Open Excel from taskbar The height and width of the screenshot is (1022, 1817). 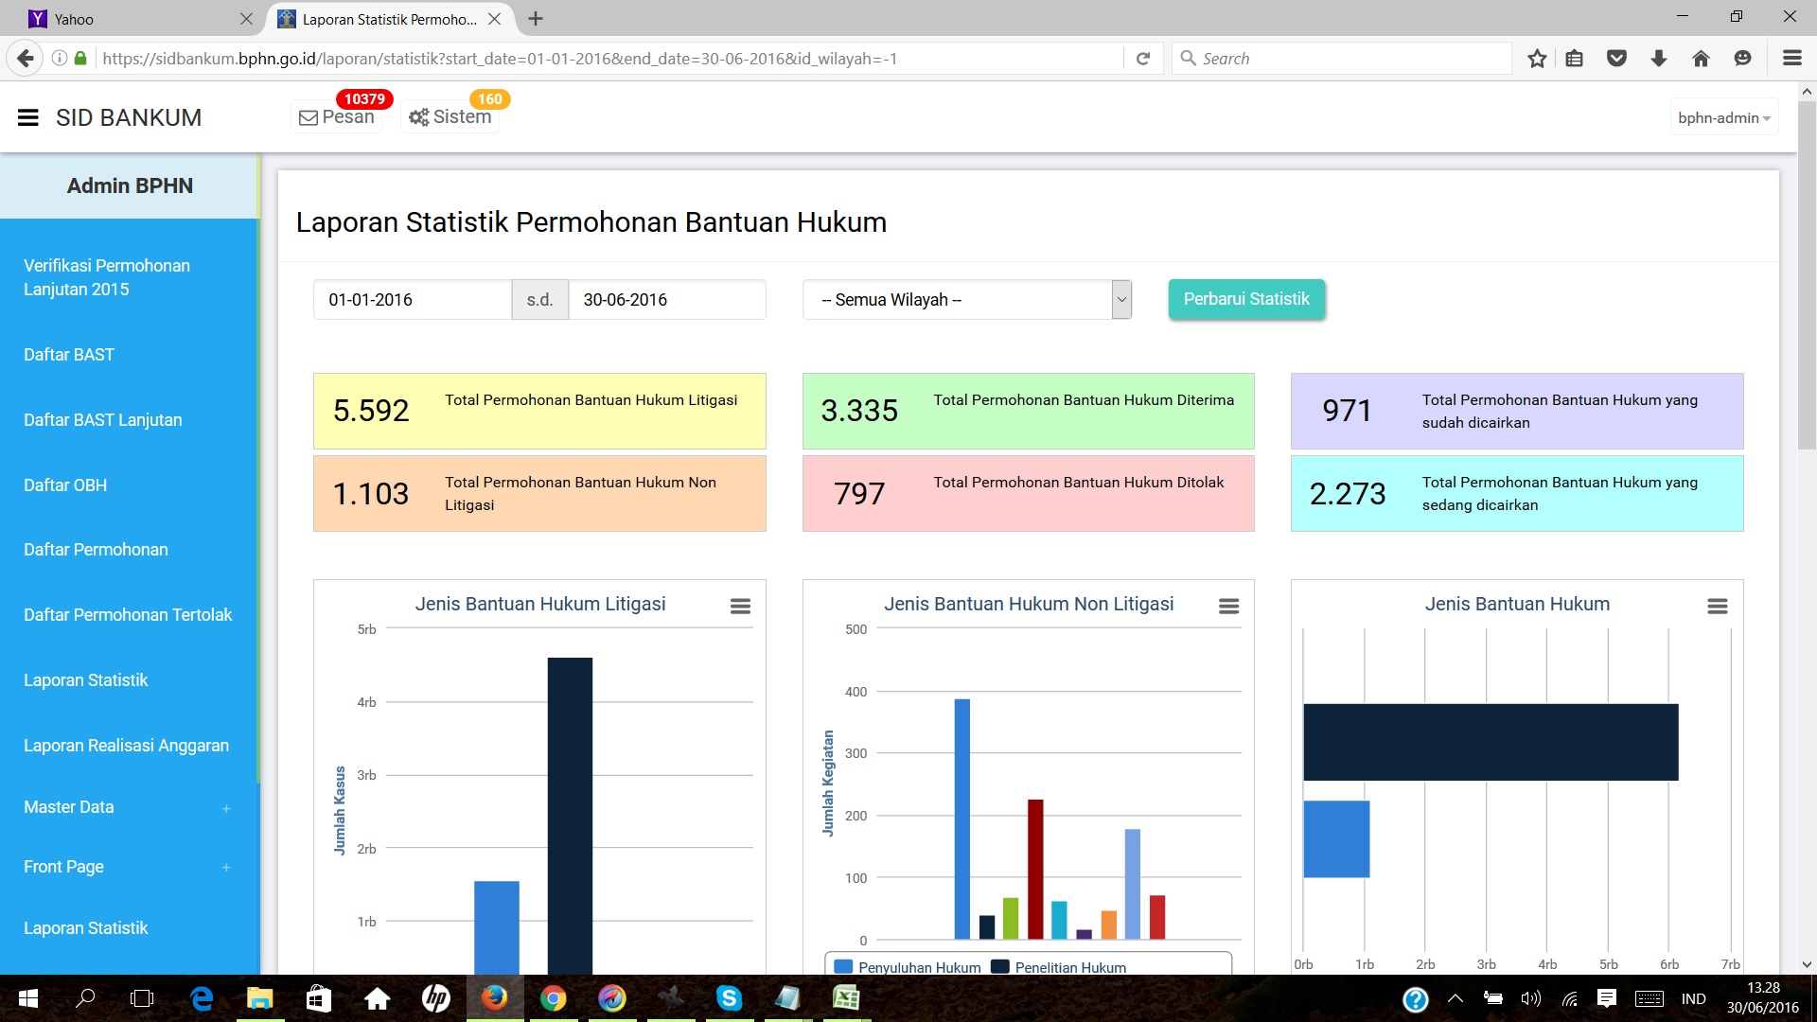845,998
